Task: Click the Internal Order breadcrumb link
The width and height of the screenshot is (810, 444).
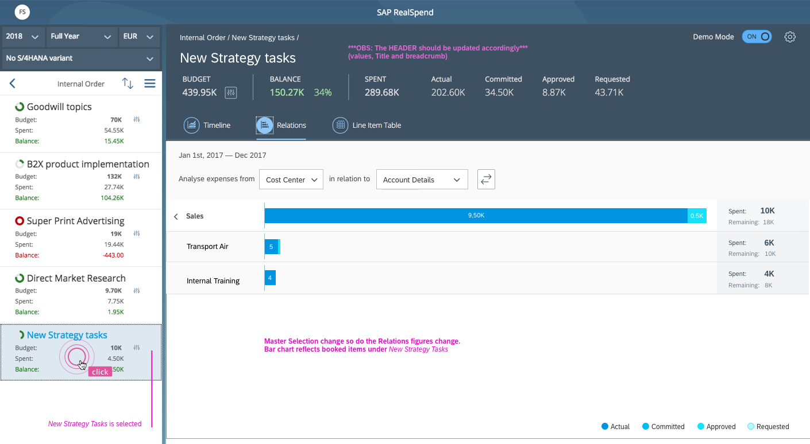Action: (x=203, y=38)
